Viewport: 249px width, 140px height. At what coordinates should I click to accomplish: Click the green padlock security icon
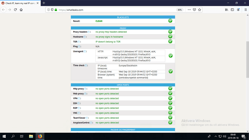[x=56, y=10]
